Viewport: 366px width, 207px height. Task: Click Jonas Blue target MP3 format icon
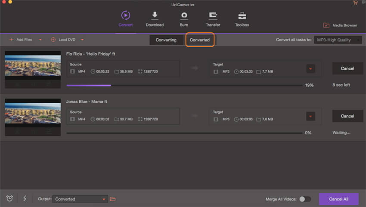216,119
